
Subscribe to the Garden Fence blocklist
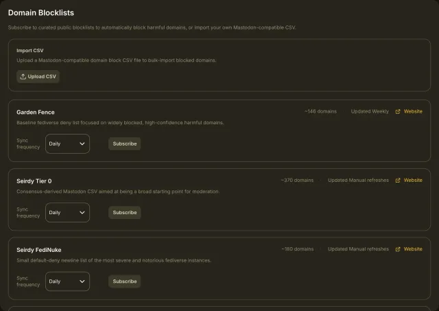[x=125, y=143]
